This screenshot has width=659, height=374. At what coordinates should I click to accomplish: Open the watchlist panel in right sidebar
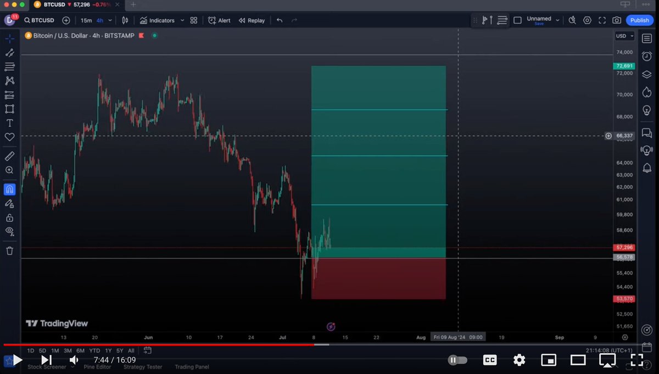(647, 38)
